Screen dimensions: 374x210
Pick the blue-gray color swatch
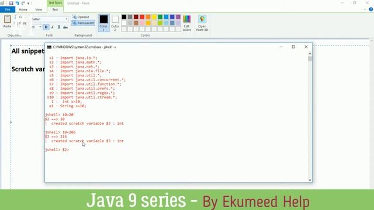pyautogui.click(x=172, y=23)
